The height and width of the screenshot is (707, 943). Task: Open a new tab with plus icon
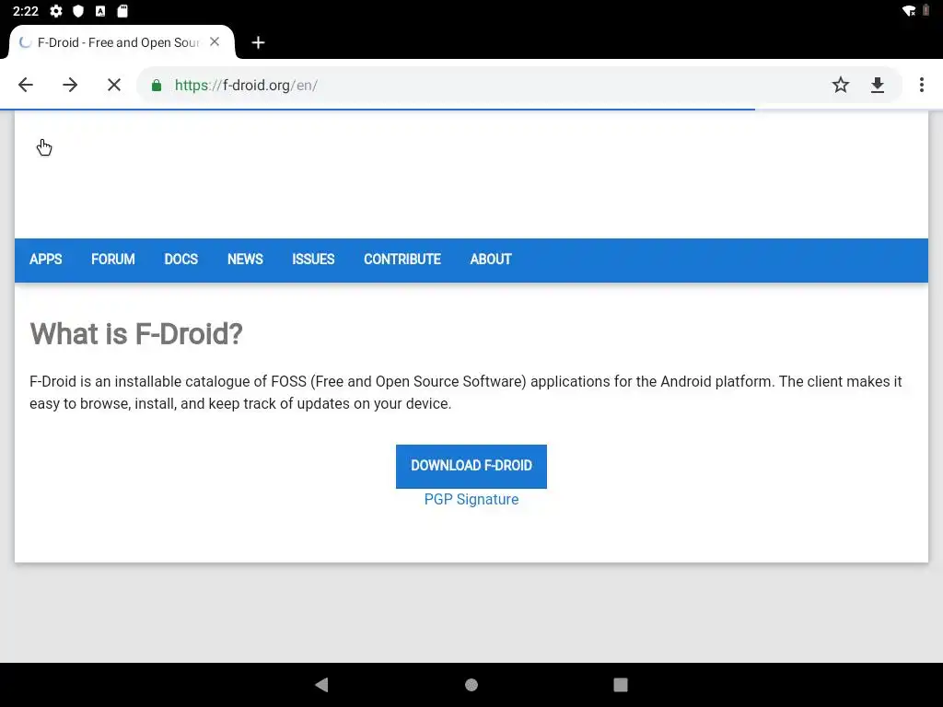click(258, 42)
